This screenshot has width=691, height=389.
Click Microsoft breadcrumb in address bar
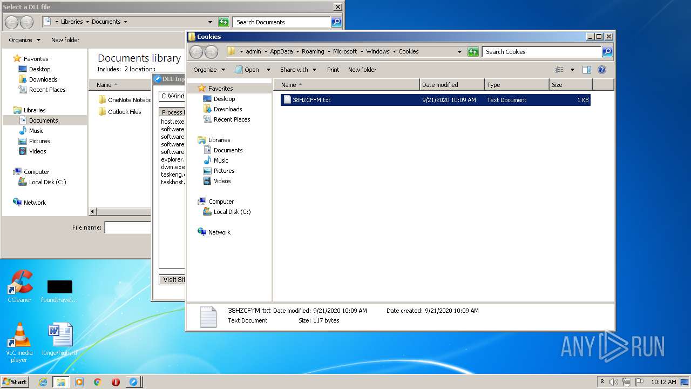pyautogui.click(x=345, y=52)
